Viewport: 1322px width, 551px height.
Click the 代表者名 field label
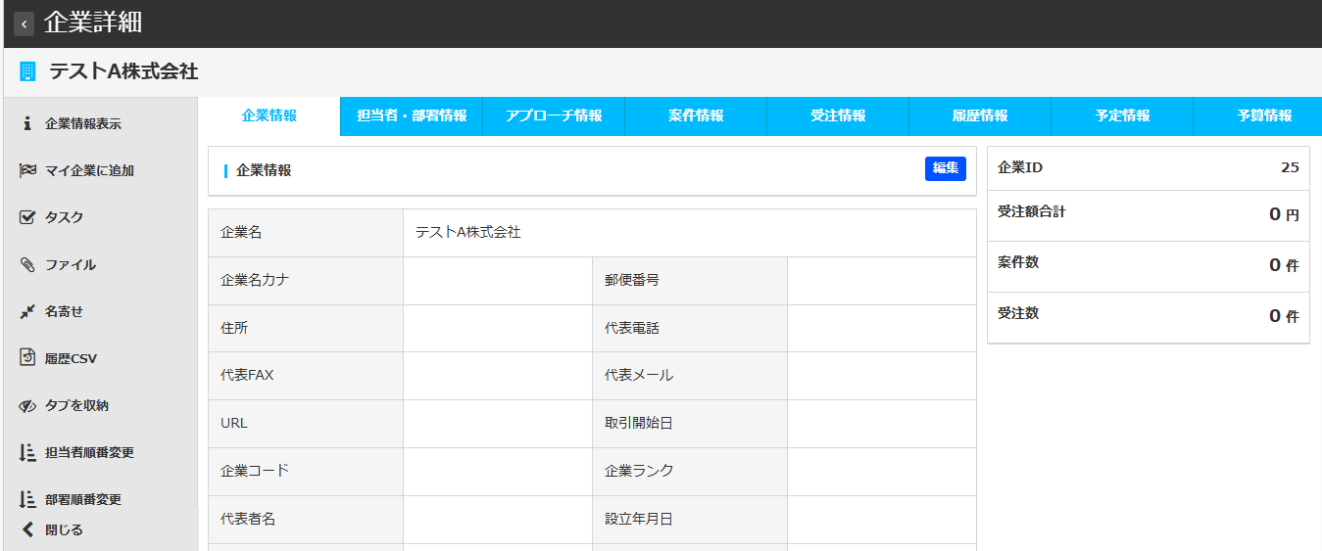(x=248, y=519)
